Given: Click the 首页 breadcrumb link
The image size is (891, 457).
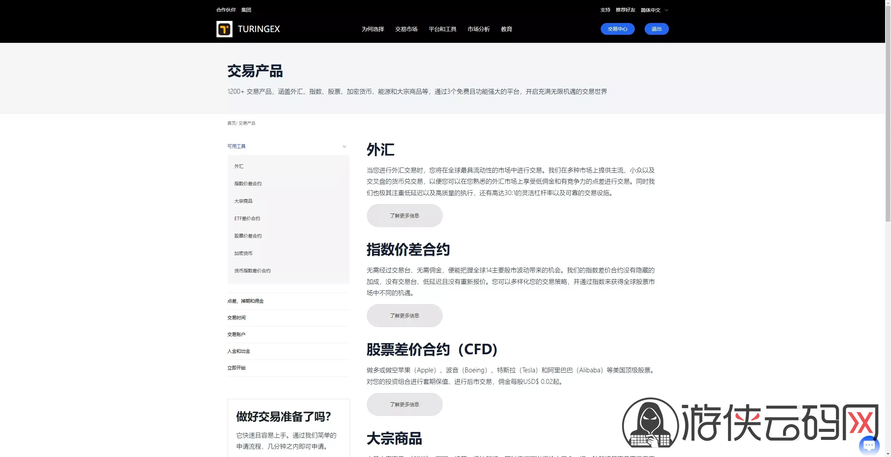Looking at the screenshot, I should [231, 123].
